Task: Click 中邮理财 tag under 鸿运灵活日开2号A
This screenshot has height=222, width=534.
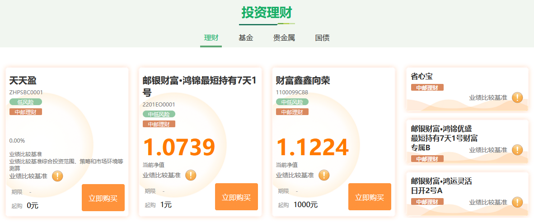Action: tap(427, 202)
